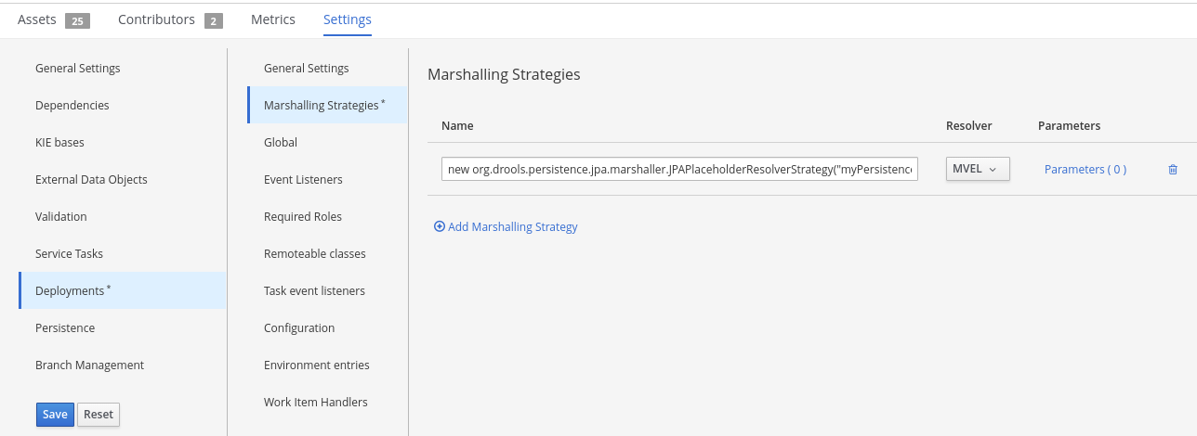Screen dimensions: 1197x436
Task: Select Event Listeners in Deployments submenu
Action: point(303,180)
